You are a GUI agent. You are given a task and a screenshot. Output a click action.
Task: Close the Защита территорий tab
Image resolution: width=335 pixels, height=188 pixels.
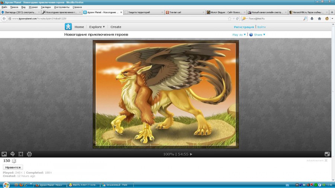point(162,12)
